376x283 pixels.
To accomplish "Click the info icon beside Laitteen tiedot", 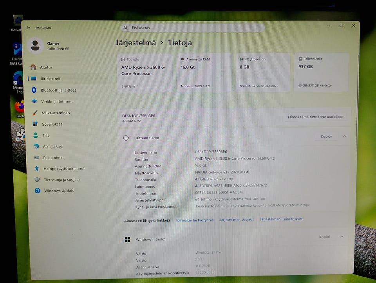I will click(126, 138).
